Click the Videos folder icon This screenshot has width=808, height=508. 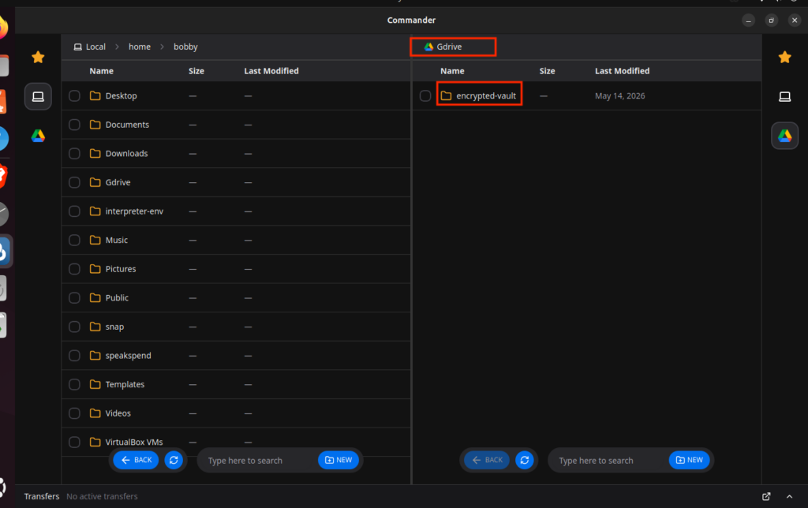[x=95, y=413]
